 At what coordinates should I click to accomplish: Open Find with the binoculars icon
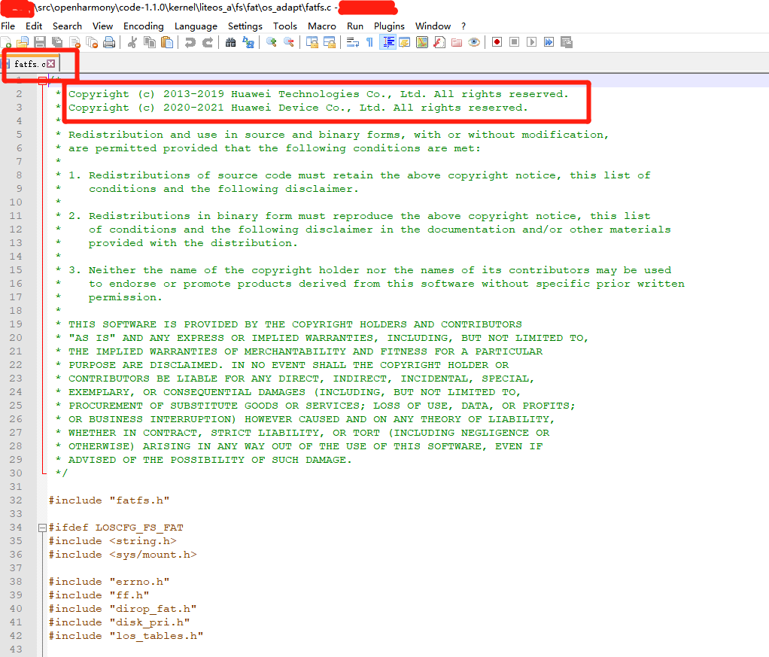[x=230, y=42]
